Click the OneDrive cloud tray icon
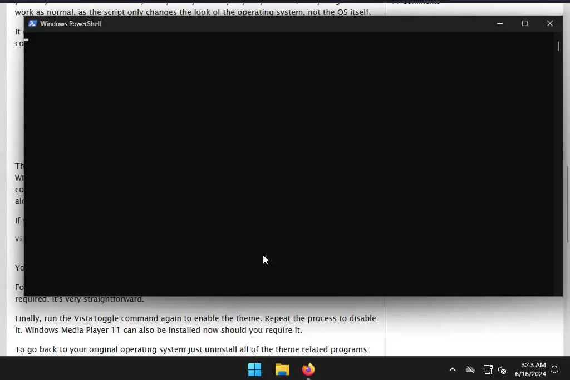The image size is (570, 380). (470, 369)
